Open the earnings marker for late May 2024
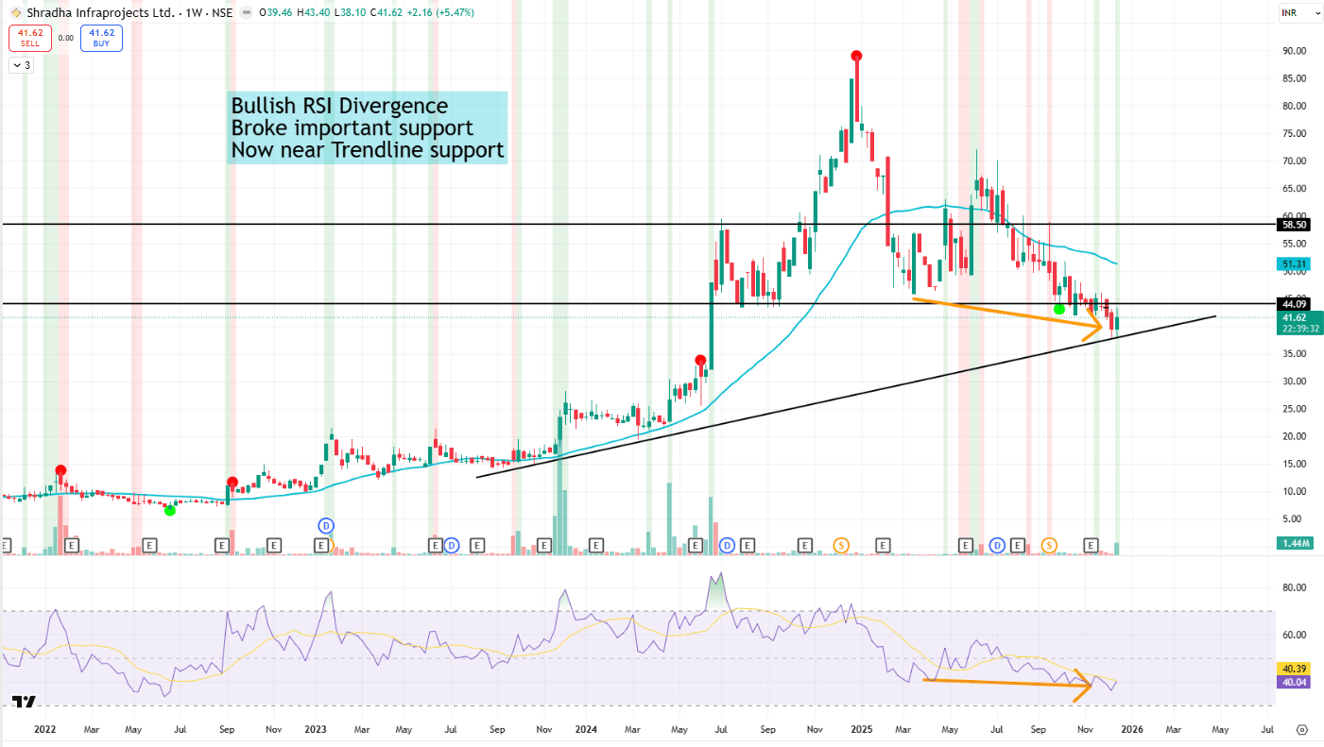 tap(697, 545)
